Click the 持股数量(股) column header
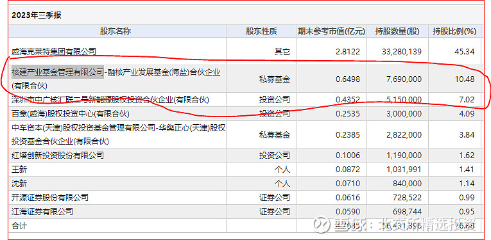 point(397,31)
